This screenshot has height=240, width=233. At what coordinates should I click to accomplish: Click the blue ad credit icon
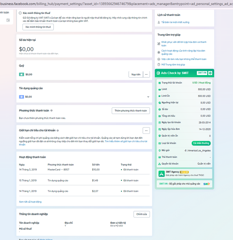pyautogui.click(x=21, y=97)
